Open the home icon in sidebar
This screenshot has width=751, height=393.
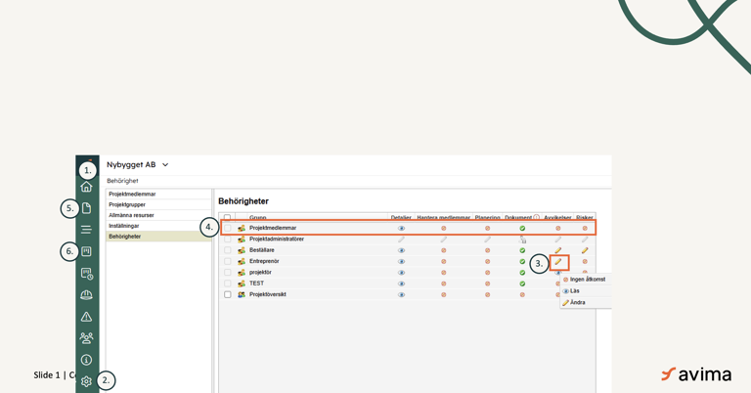pos(86,187)
